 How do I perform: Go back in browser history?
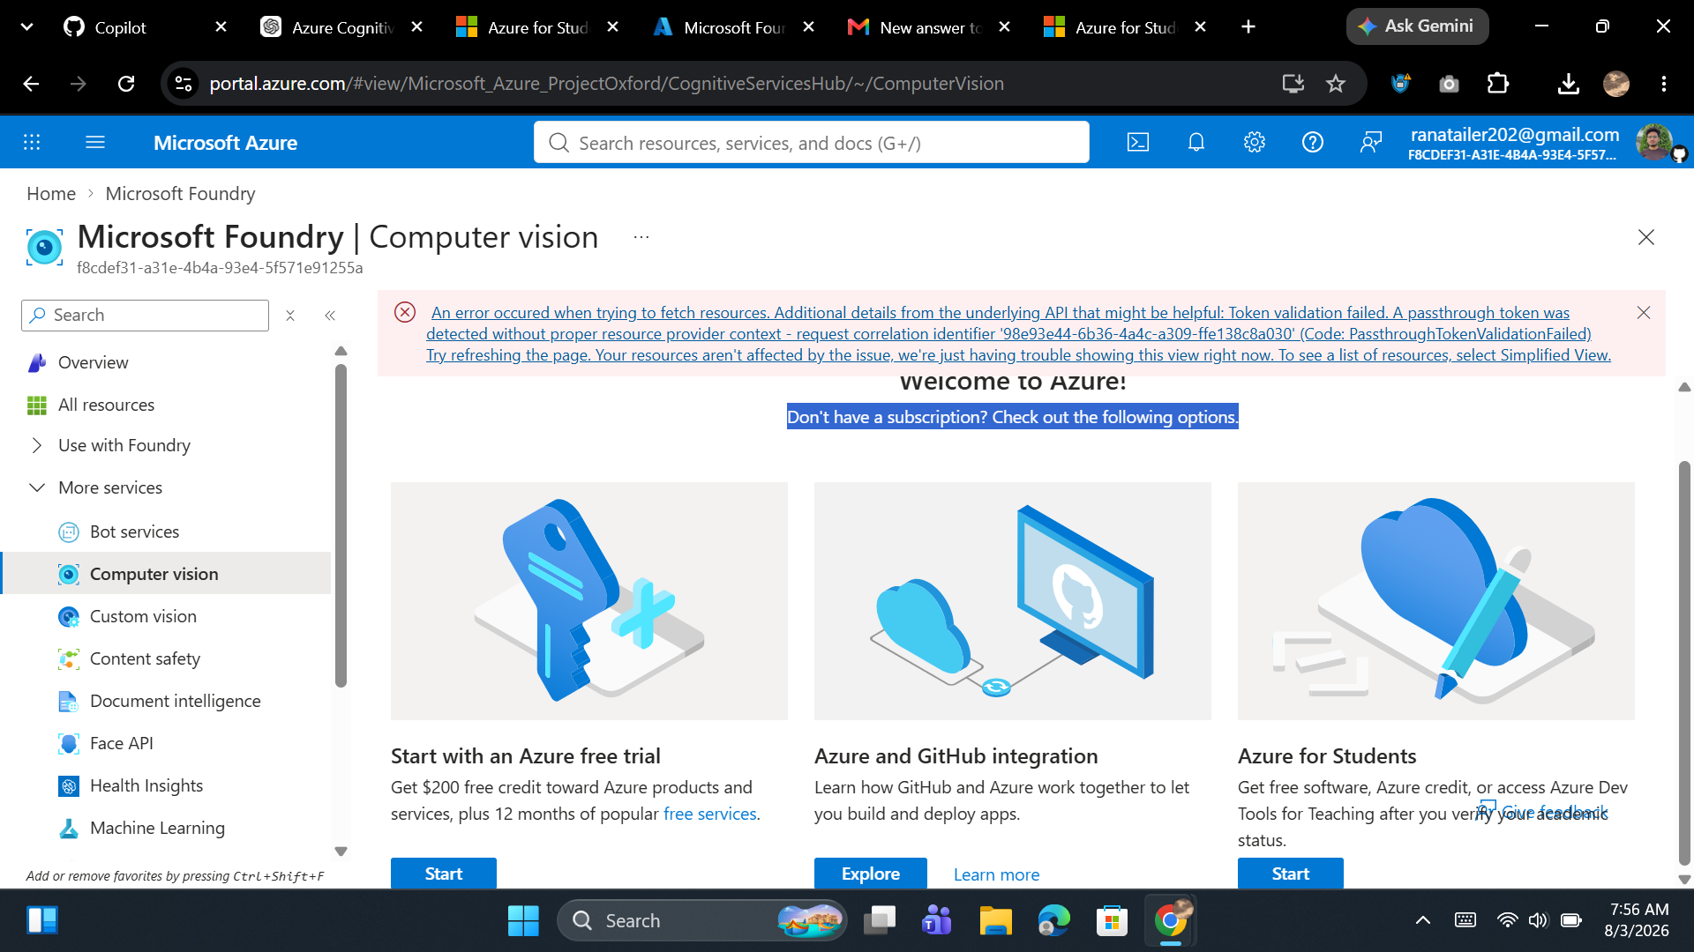point(31,84)
